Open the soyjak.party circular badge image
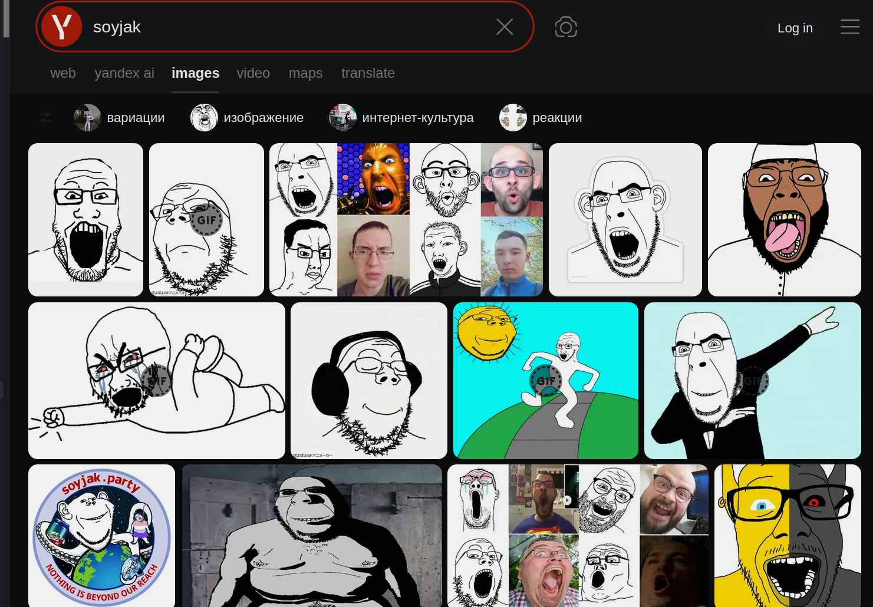This screenshot has height=607, width=873. tap(102, 536)
